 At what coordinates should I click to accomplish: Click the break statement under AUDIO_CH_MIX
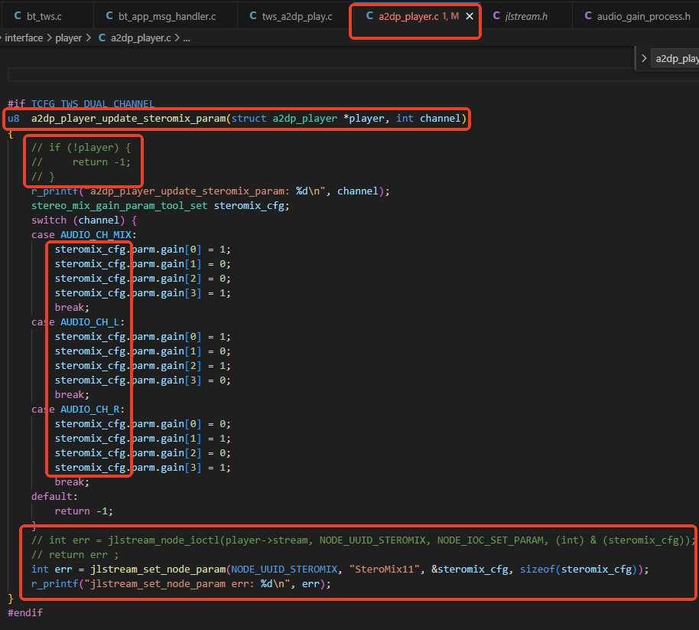(72, 308)
